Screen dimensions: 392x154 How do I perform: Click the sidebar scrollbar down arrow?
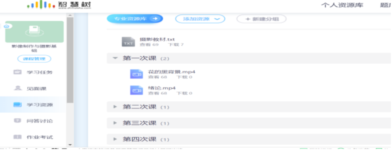click(70, 145)
